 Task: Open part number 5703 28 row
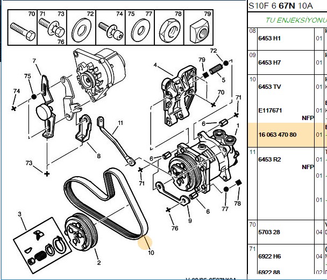point(269,232)
